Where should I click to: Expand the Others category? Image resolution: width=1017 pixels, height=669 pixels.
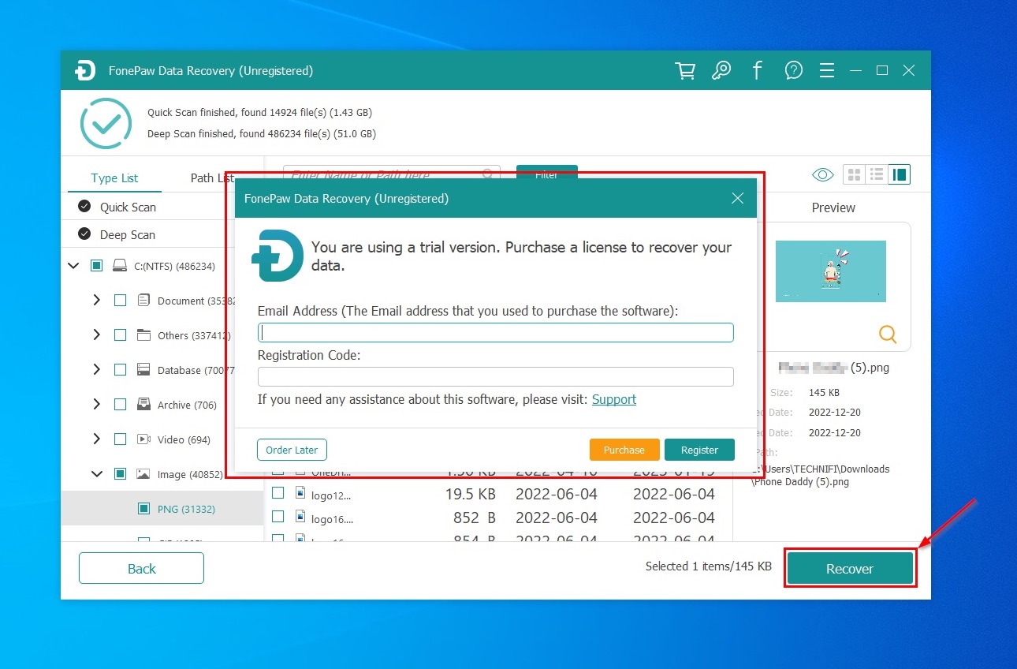point(96,334)
